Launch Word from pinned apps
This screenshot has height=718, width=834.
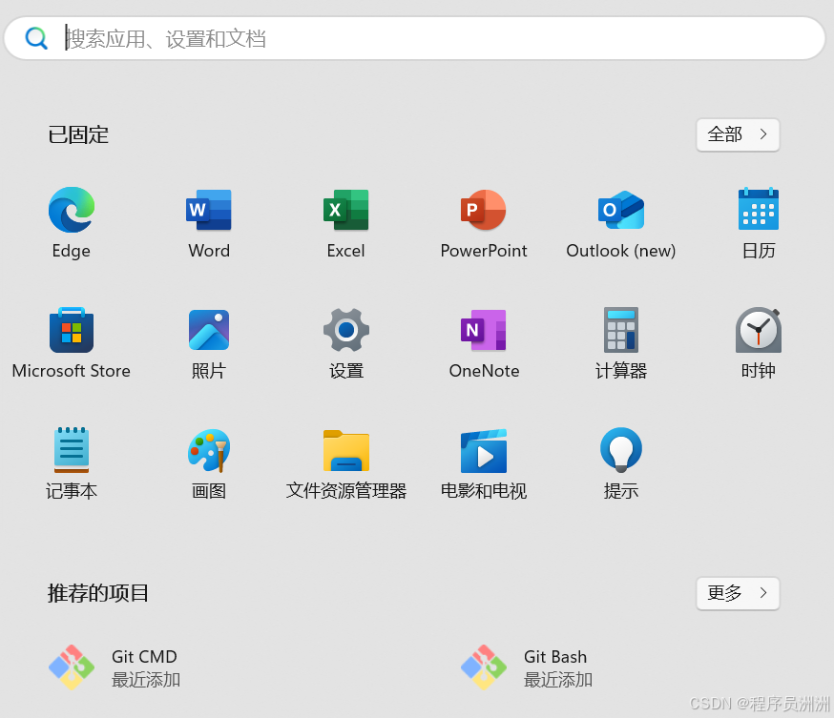[x=208, y=210]
